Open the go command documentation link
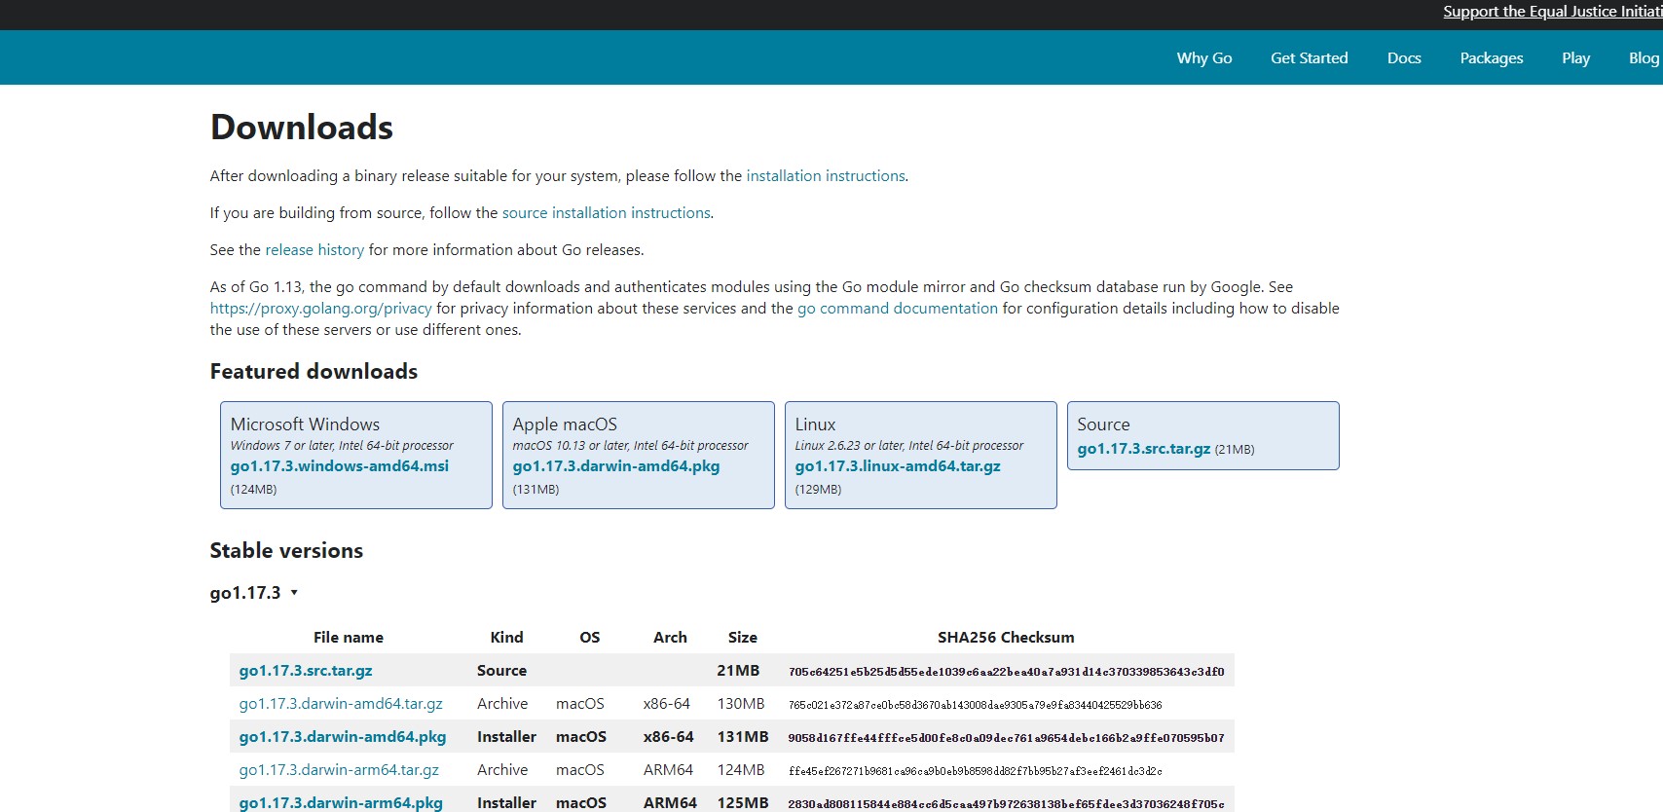Viewport: 1663px width, 812px height. 898,309
